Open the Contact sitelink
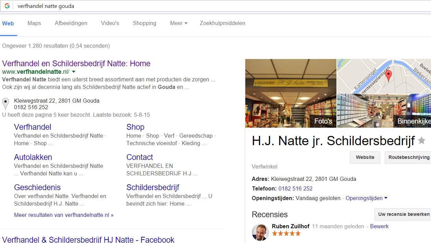The image size is (431, 243). (x=139, y=157)
